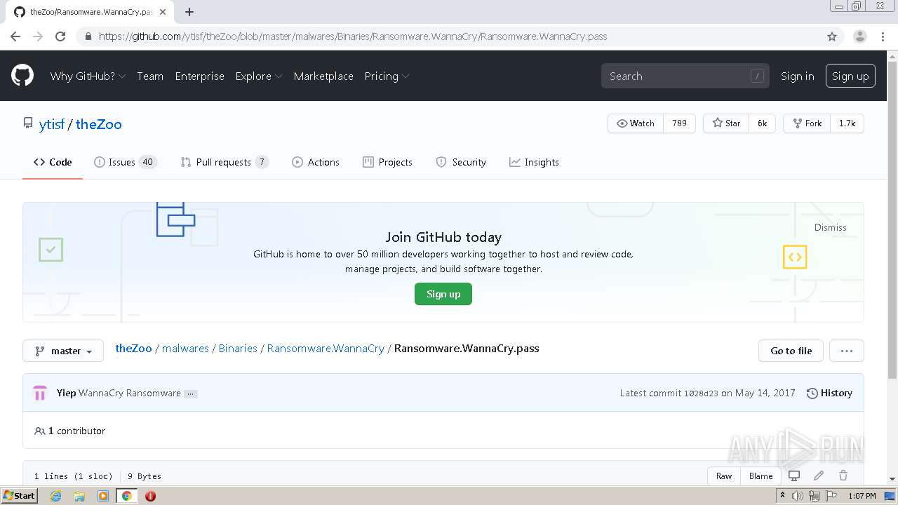Close the theZoo browser tab
This screenshot has height=505, width=898.
click(x=163, y=12)
